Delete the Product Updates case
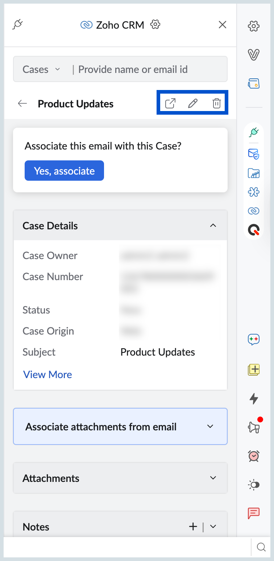274x561 pixels. 216,103
